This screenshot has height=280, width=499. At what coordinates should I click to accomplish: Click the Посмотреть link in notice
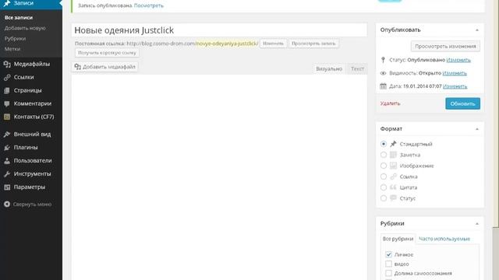click(149, 5)
